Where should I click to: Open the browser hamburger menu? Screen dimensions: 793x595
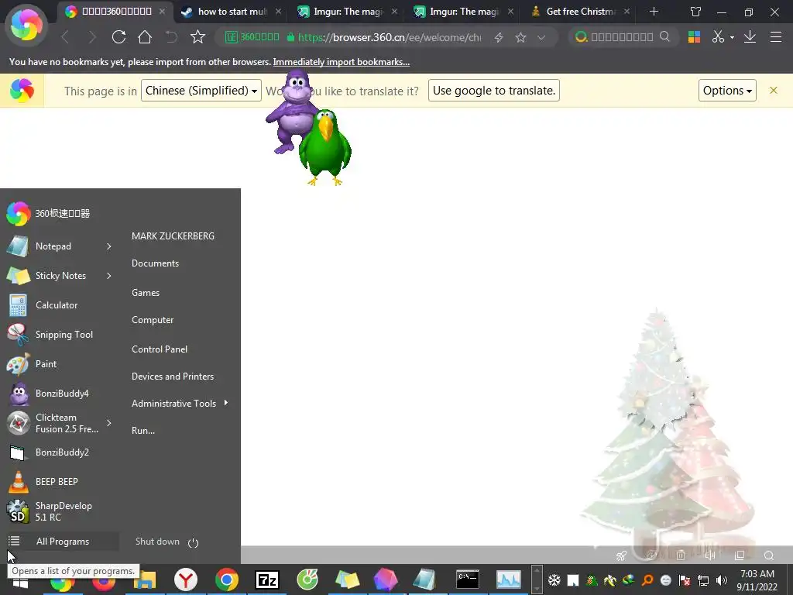pos(776,37)
